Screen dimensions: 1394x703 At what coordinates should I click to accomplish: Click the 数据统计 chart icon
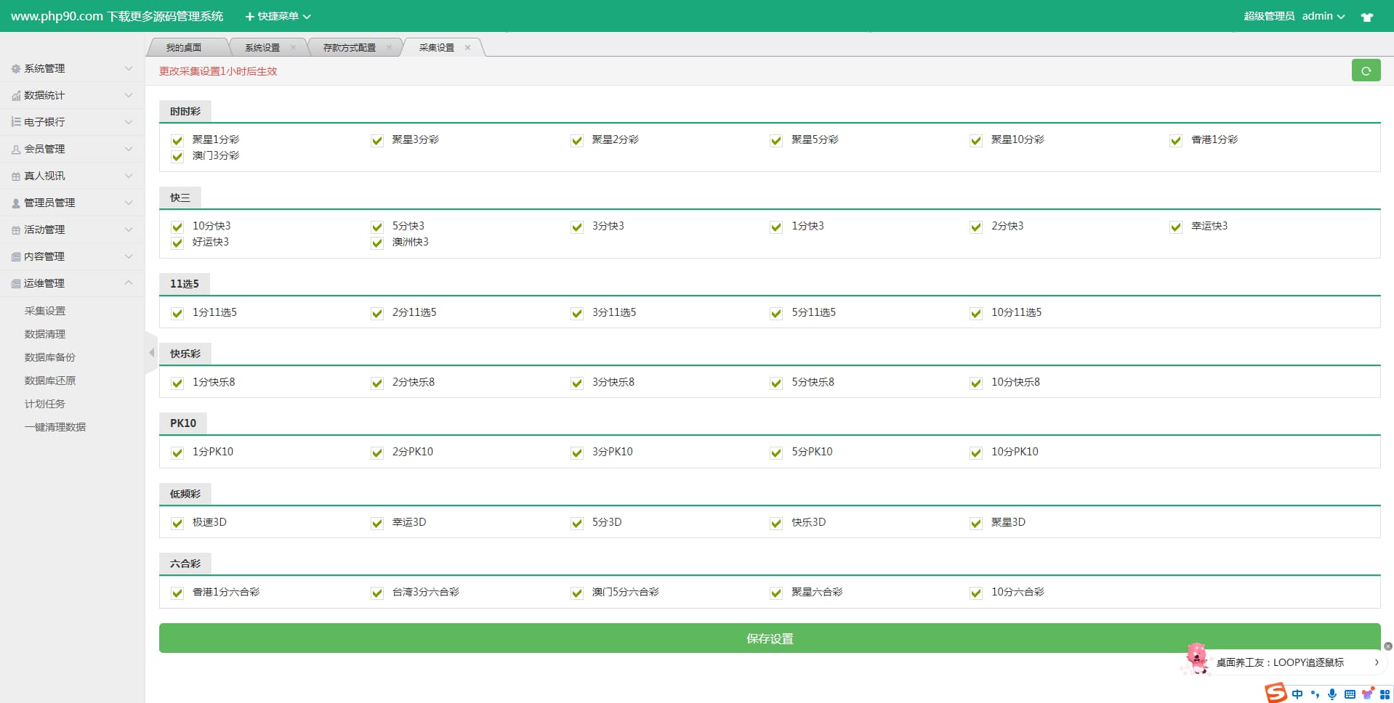pyautogui.click(x=15, y=96)
